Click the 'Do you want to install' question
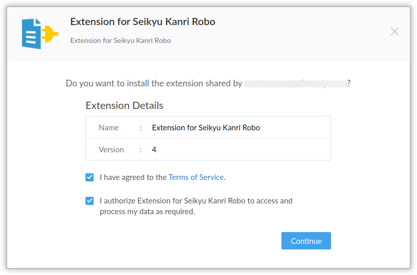 (153, 83)
